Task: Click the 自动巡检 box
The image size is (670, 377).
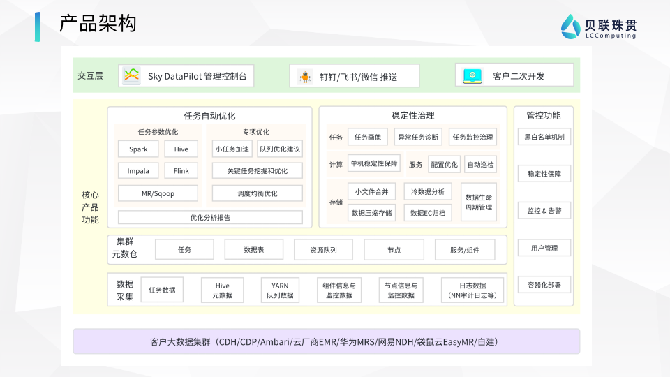Action: click(480, 164)
